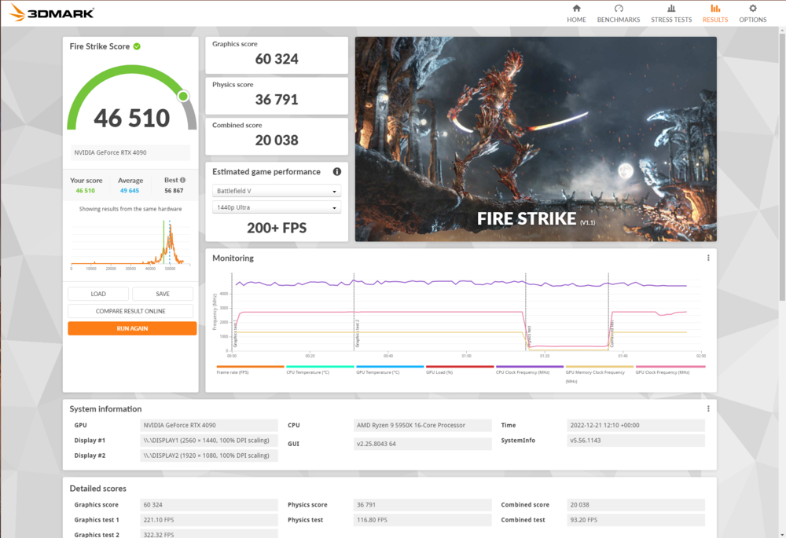The width and height of the screenshot is (786, 538).
Task: Toggle GPU Temperature legend item
Action: pos(390,370)
